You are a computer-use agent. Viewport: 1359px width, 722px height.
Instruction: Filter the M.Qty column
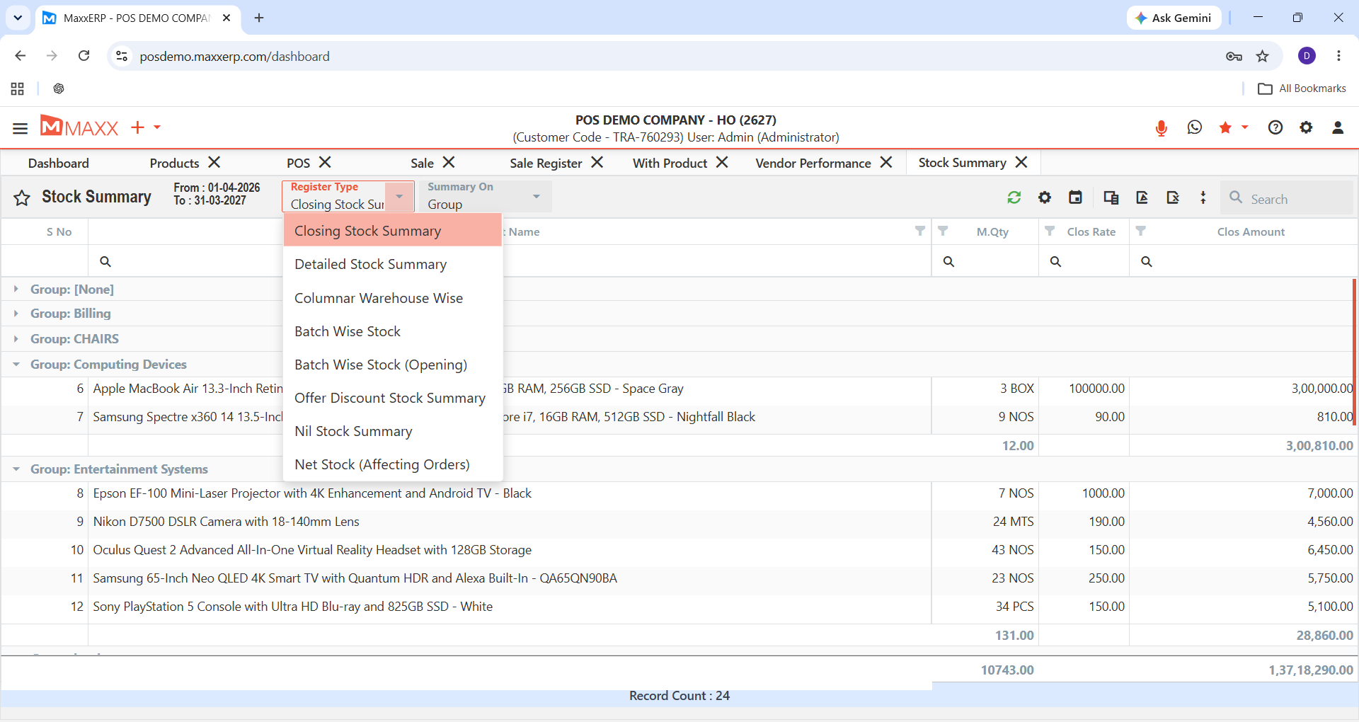pyautogui.click(x=943, y=231)
